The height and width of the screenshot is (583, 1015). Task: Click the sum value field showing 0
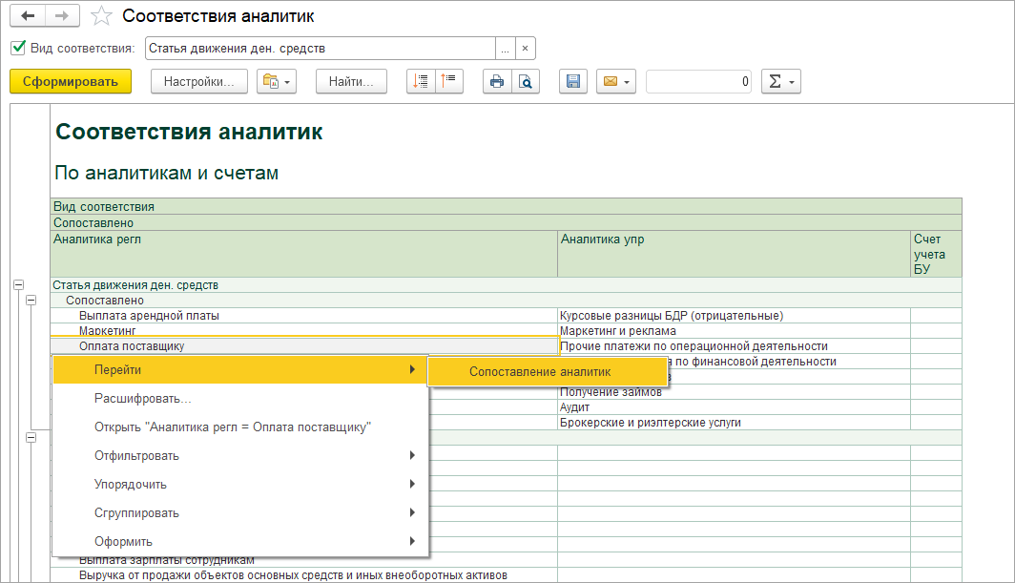pos(698,82)
